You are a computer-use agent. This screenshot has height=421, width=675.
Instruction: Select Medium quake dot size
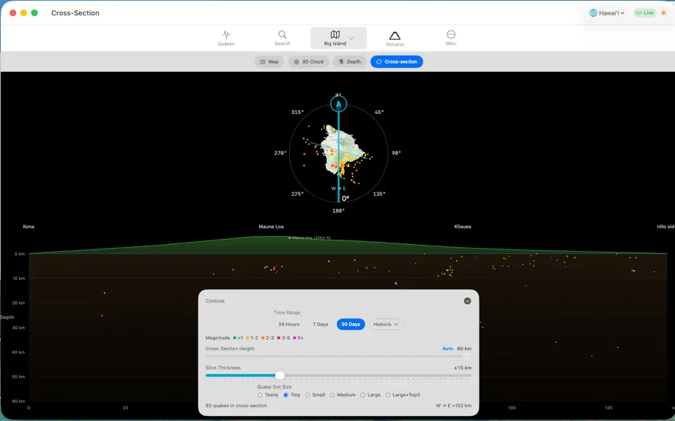coord(343,395)
